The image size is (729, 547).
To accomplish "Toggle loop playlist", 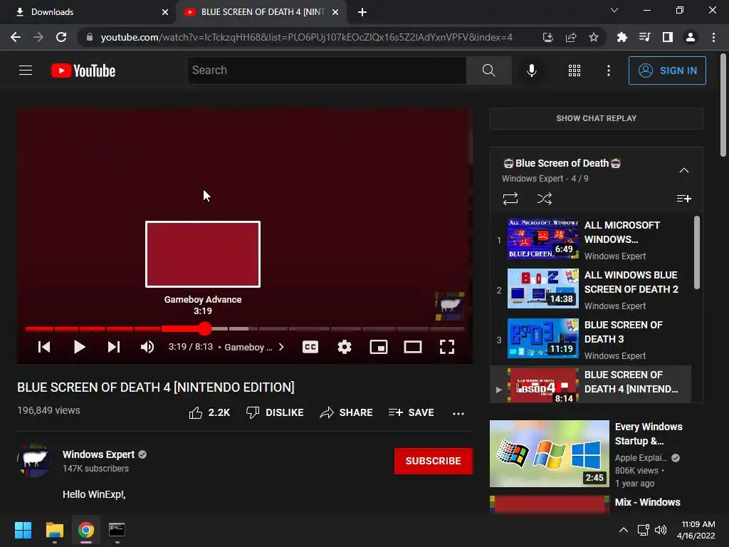I will point(510,199).
